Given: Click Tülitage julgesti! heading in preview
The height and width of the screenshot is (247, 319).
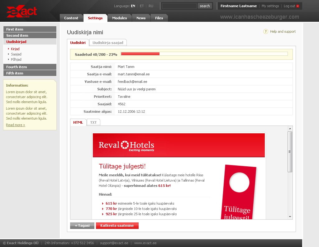Looking at the screenshot, I should pyautogui.click(x=122, y=166).
